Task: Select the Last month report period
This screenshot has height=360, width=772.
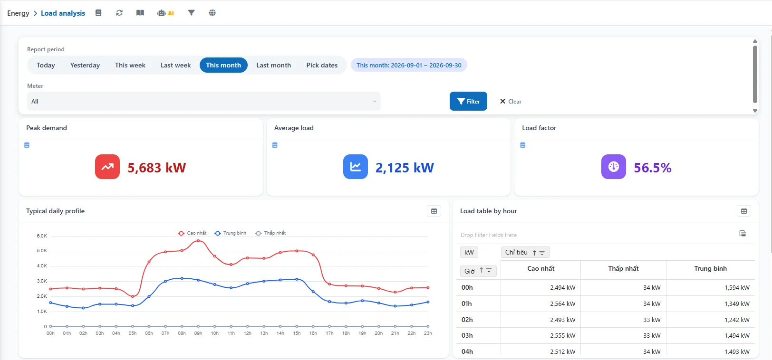Action: click(x=274, y=65)
